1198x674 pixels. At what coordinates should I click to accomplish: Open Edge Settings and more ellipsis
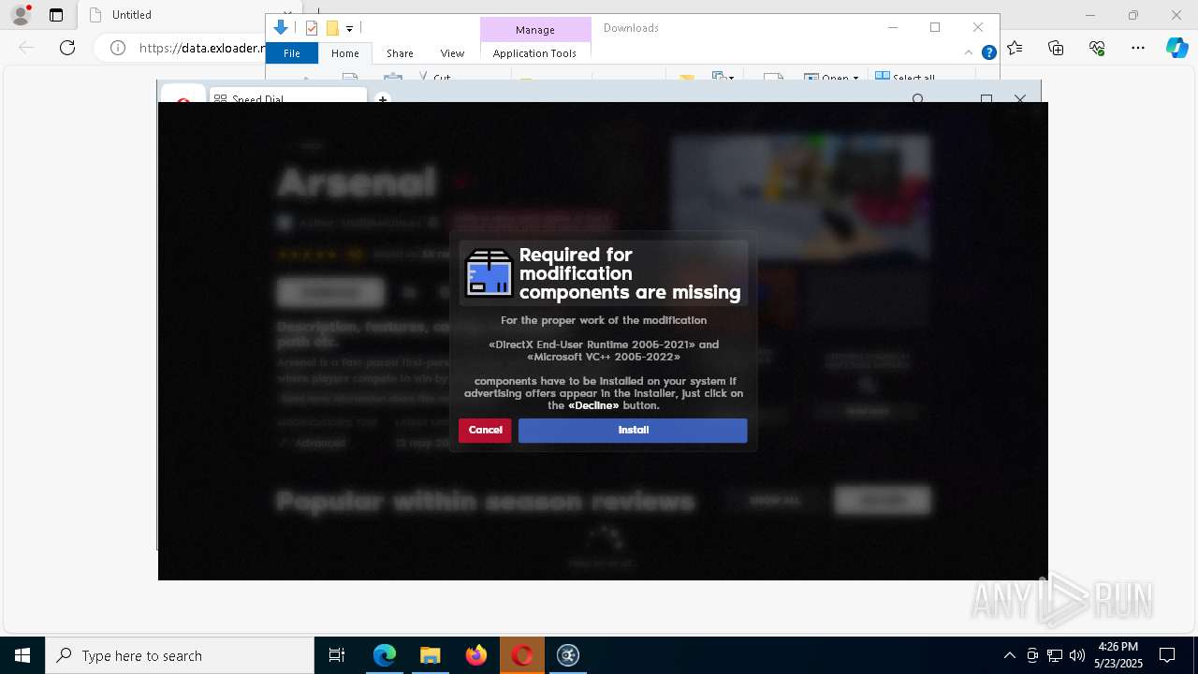tap(1138, 48)
